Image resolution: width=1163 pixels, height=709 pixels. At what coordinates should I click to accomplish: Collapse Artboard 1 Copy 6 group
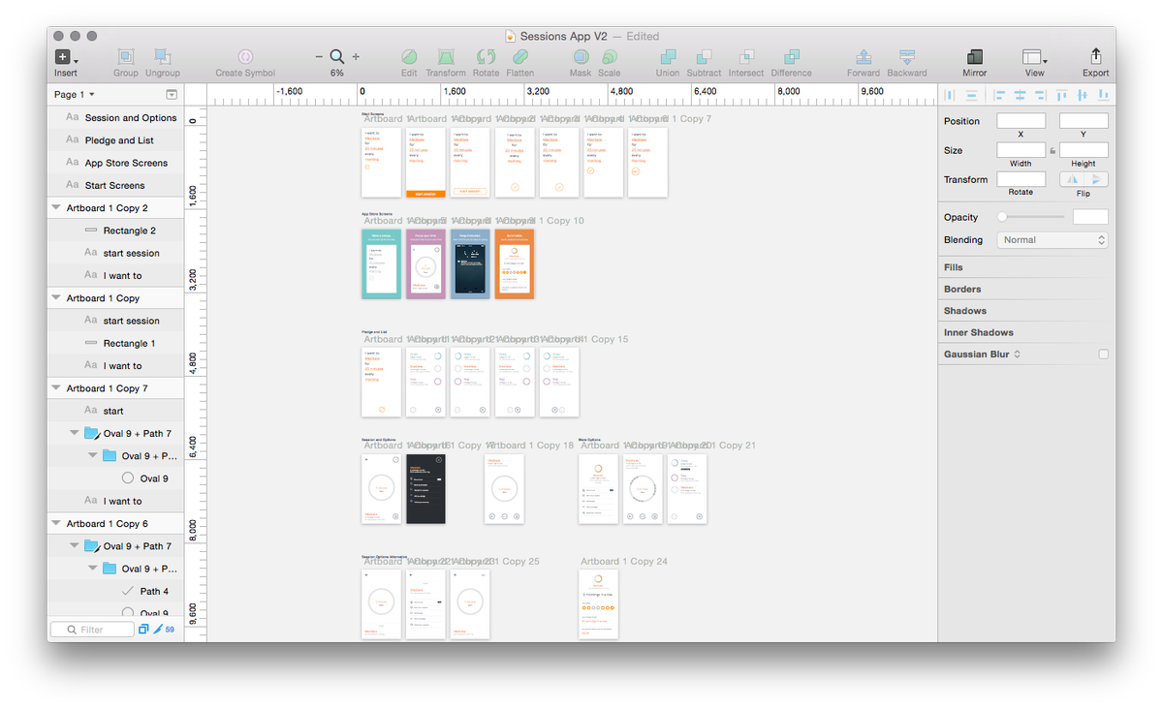coord(56,524)
